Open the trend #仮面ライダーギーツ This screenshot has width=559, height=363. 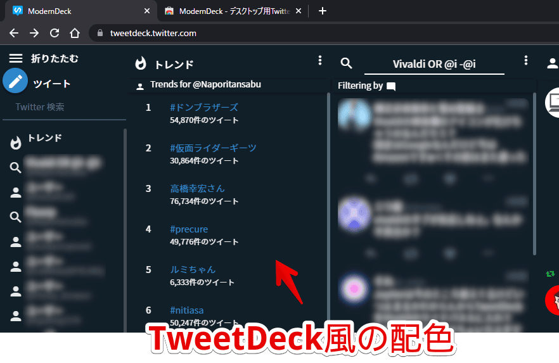(213, 148)
